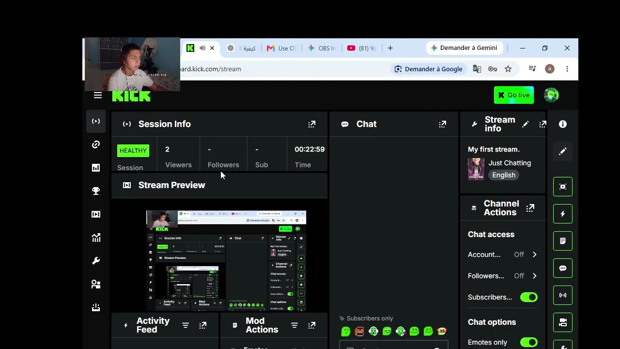Close the active Kick tab

click(212, 48)
